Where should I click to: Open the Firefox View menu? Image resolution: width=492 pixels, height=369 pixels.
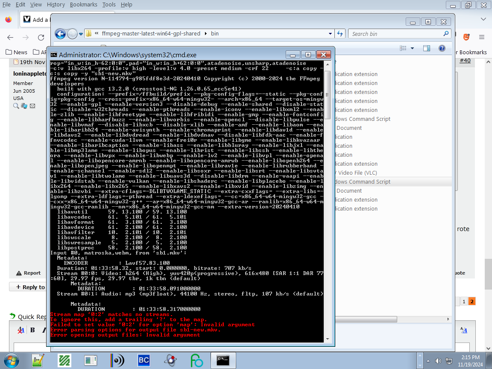(36, 4)
